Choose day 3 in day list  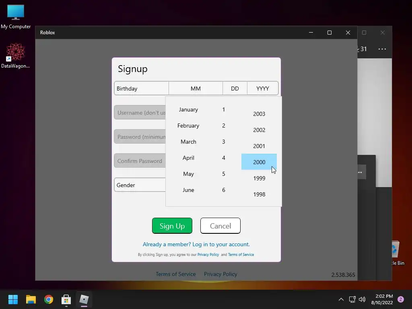[224, 142]
